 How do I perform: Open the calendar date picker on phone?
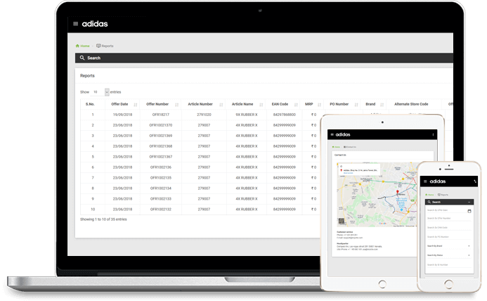click(x=469, y=211)
